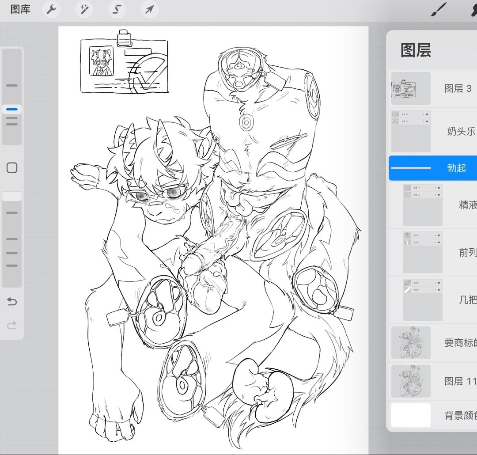The image size is (477, 455).
Task: Set brush size on the upper sidebar slider
Action: 12,96
